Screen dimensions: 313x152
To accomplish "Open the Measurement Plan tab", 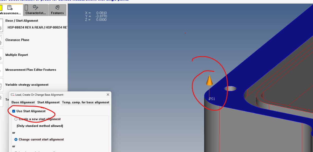I will tap(11, 10).
